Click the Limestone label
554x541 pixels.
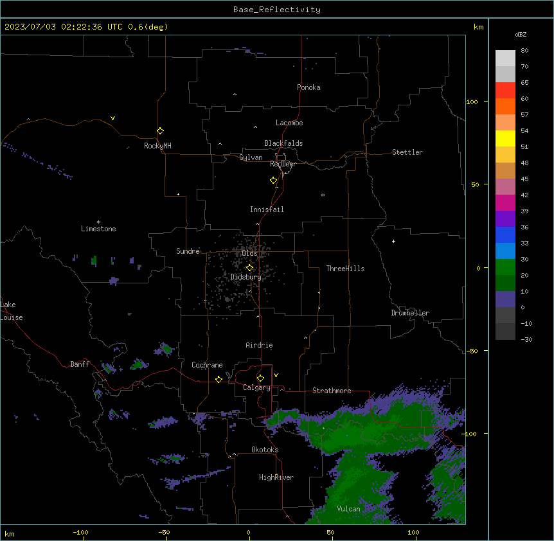coord(98,229)
